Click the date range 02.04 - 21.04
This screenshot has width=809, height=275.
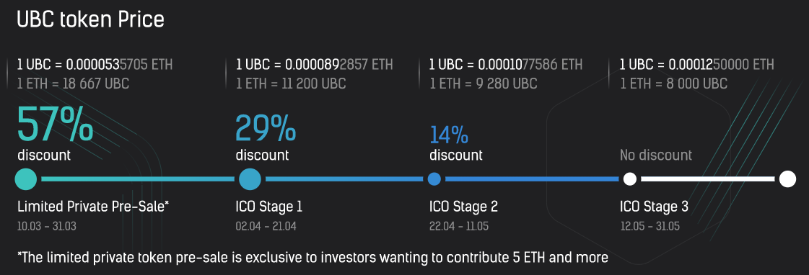click(x=266, y=226)
